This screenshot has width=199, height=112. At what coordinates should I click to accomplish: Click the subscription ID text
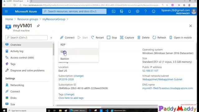coord(83,88)
